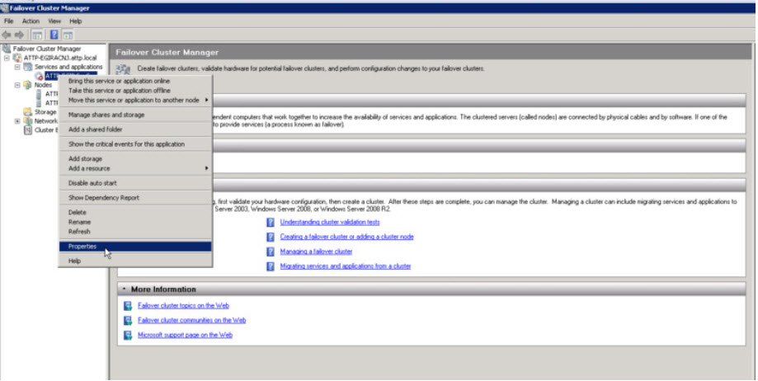Open Creating a failover cluster or adding node link
Screen dimensions: 758x381
click(x=346, y=237)
